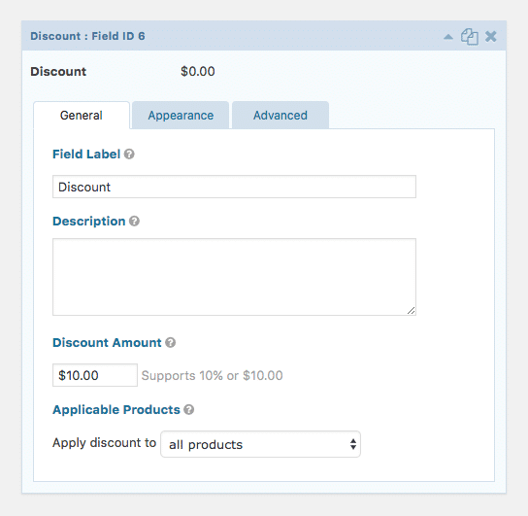Show help tooltip next to Description

tap(134, 222)
